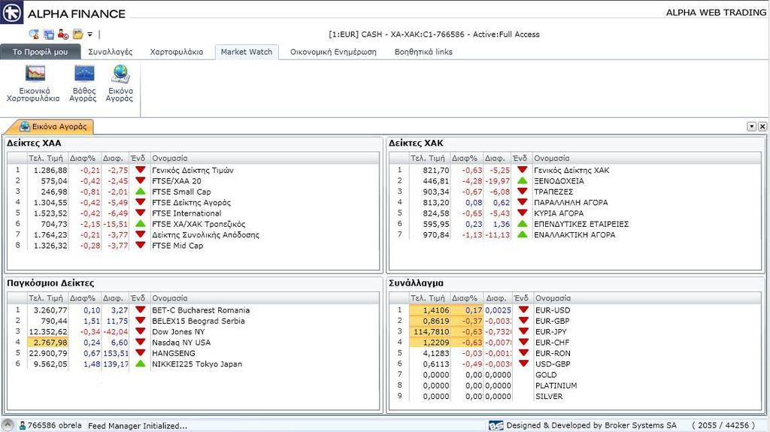Select the Market Watch tab
Image resolution: width=770 pixels, height=432 pixels.
pyautogui.click(x=247, y=52)
